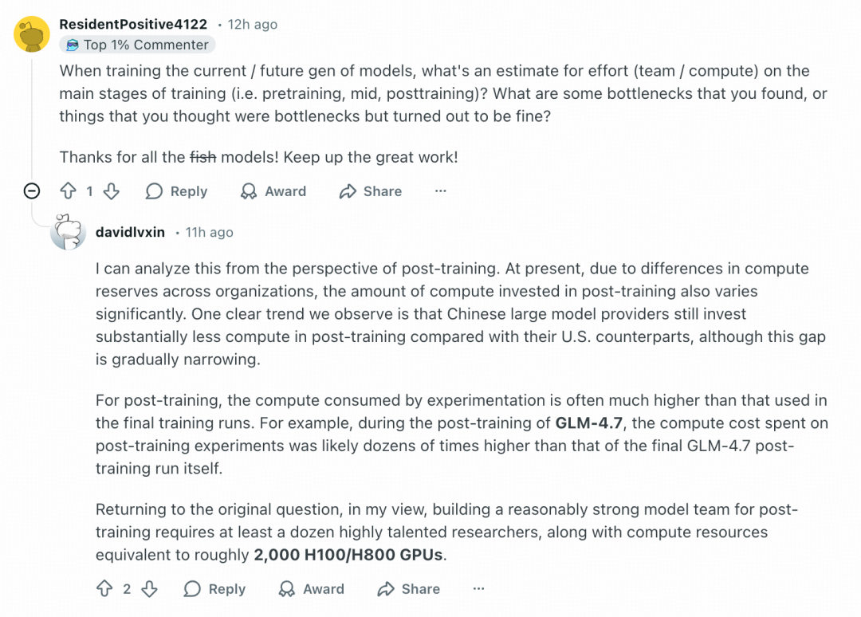Image resolution: width=861 pixels, height=617 pixels.
Task: Award davidlvxin's reply
Action: (x=312, y=589)
